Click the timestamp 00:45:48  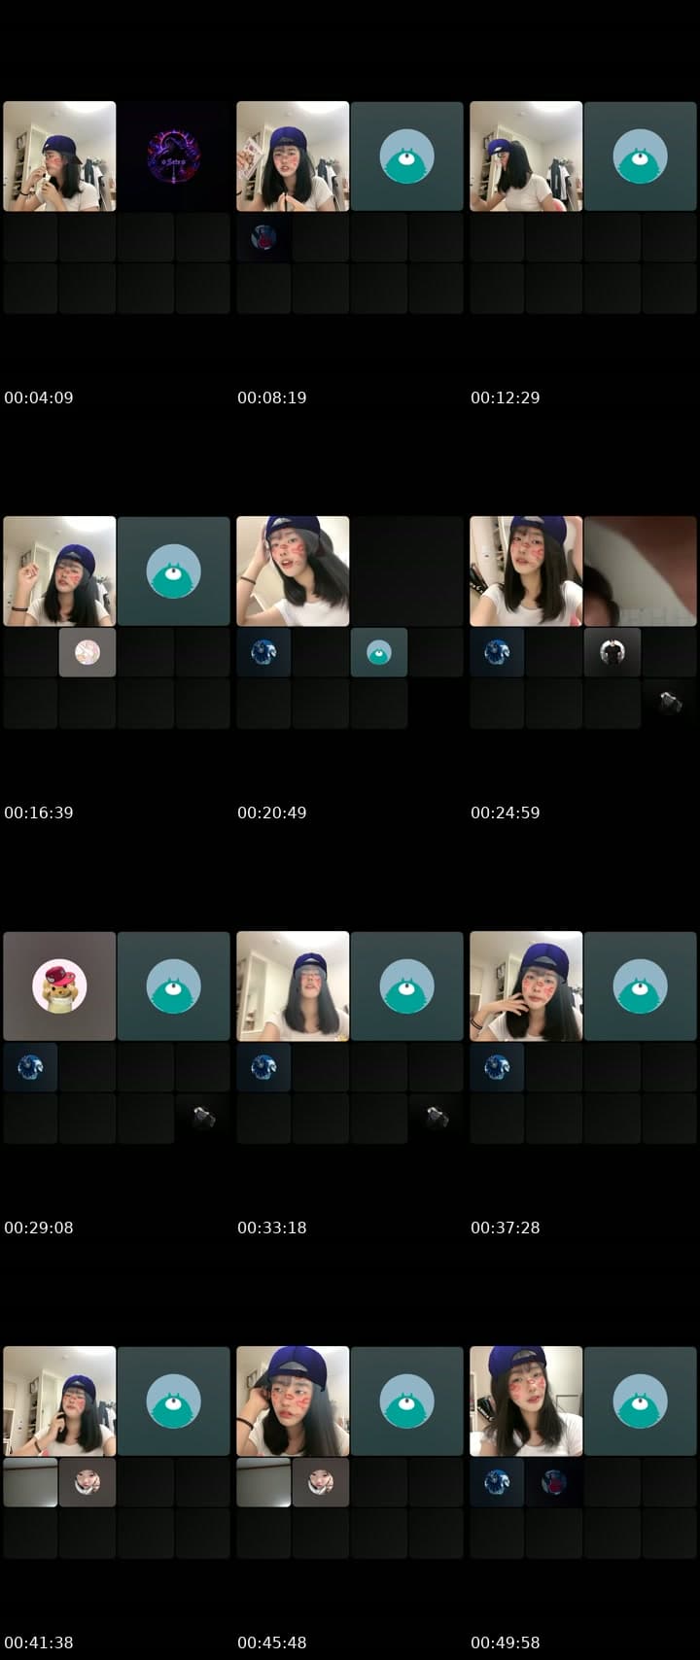coord(272,1643)
